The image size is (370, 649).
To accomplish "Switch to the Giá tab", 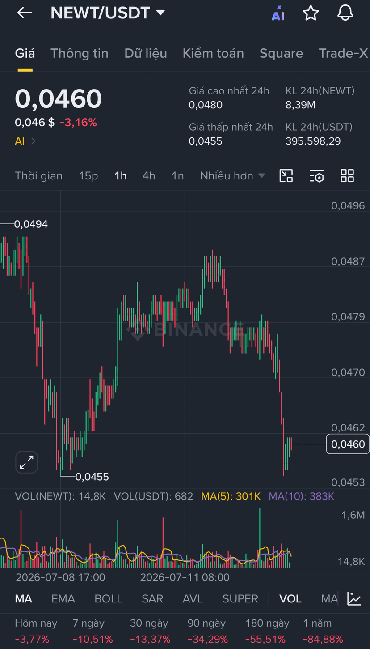I will pos(25,53).
